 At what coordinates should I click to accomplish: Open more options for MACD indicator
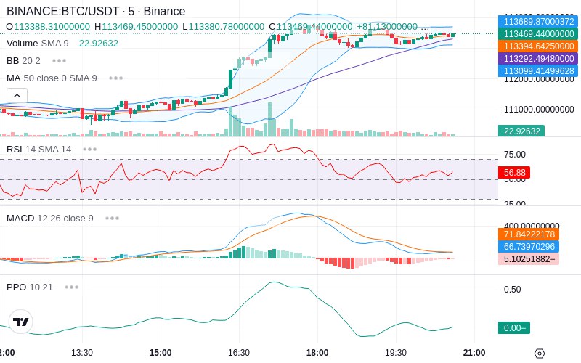coord(112,219)
